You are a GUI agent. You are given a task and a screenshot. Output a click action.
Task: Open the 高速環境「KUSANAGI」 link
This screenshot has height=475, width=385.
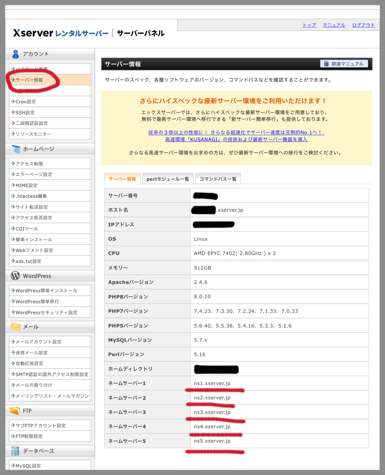click(236, 140)
